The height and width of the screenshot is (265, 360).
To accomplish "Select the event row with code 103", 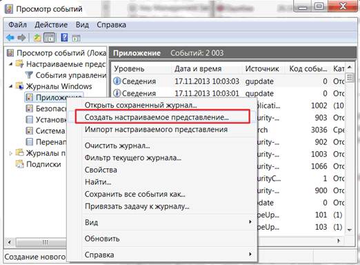I will pyautogui.click(x=301, y=227).
